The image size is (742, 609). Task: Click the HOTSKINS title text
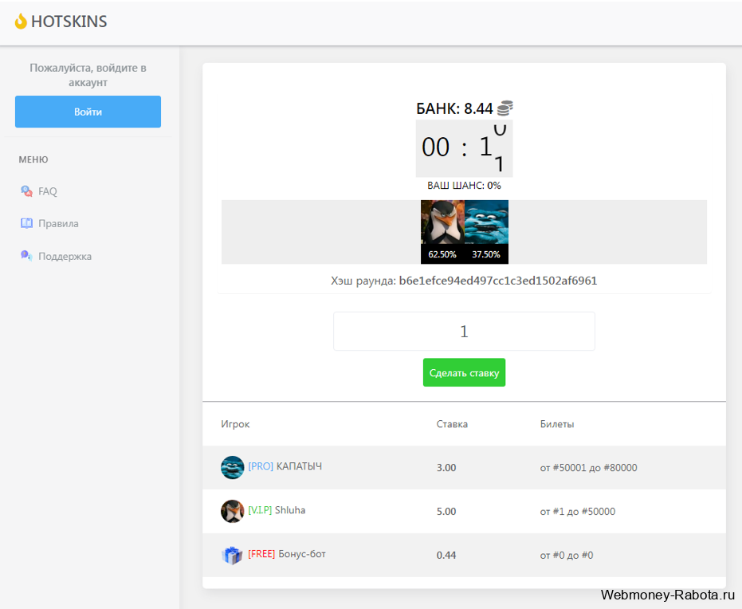(x=69, y=22)
